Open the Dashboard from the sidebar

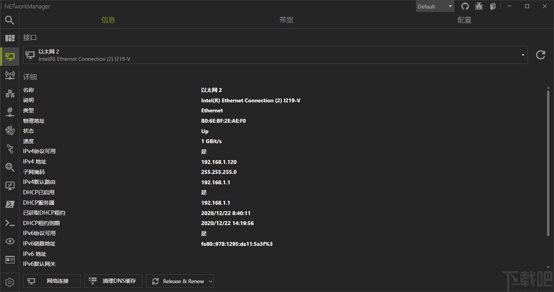[10, 38]
